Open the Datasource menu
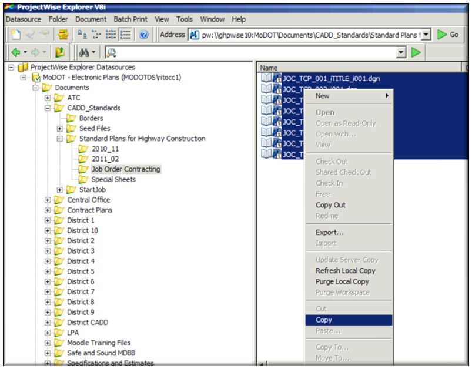This screenshot has width=472, height=369. (x=23, y=19)
